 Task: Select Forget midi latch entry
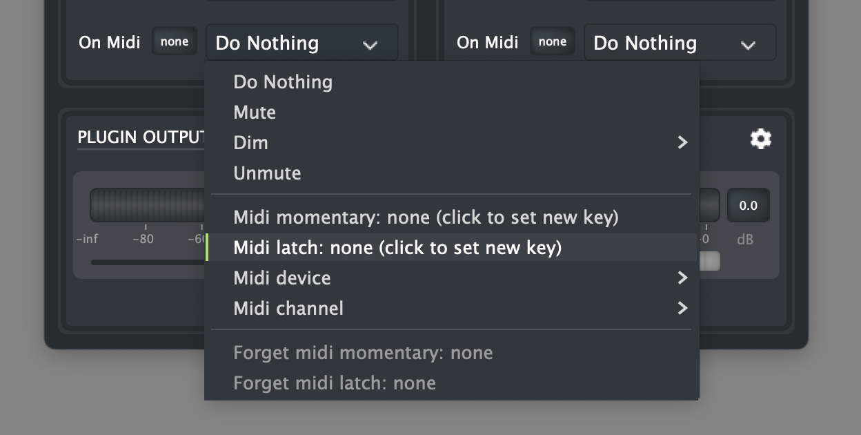tap(335, 383)
